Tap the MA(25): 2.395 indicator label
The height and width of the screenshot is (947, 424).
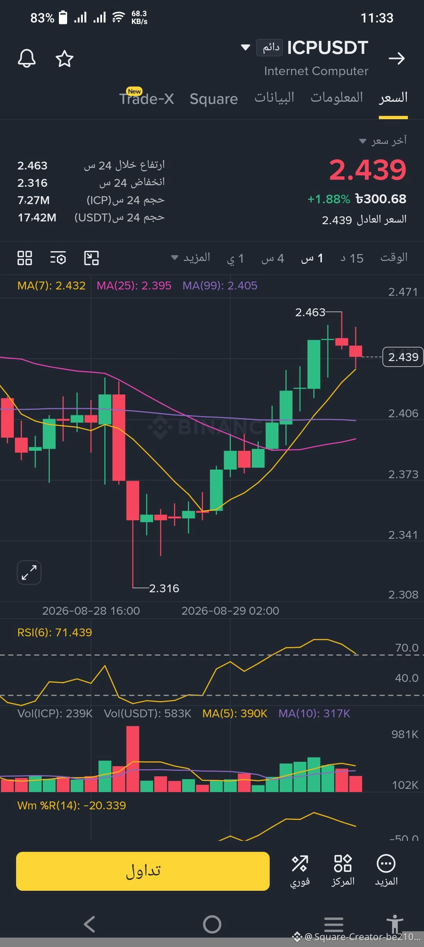point(134,286)
